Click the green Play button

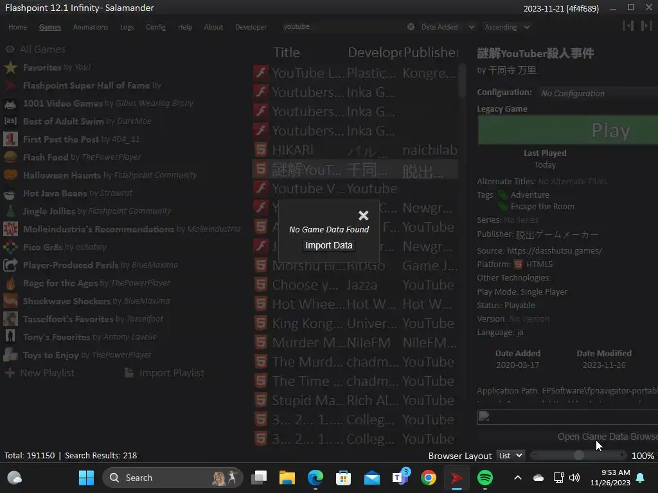pos(568,130)
